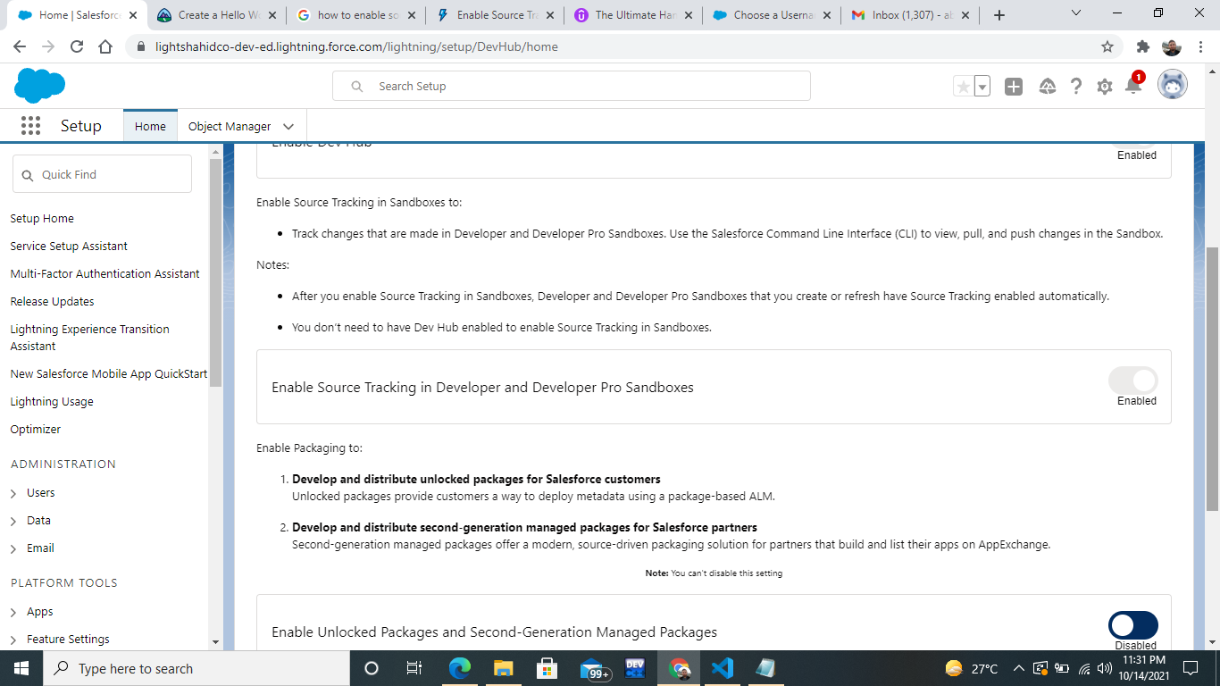Screen dimensions: 1220x686
Task: Open a new Chrome tab
Action: point(999,15)
